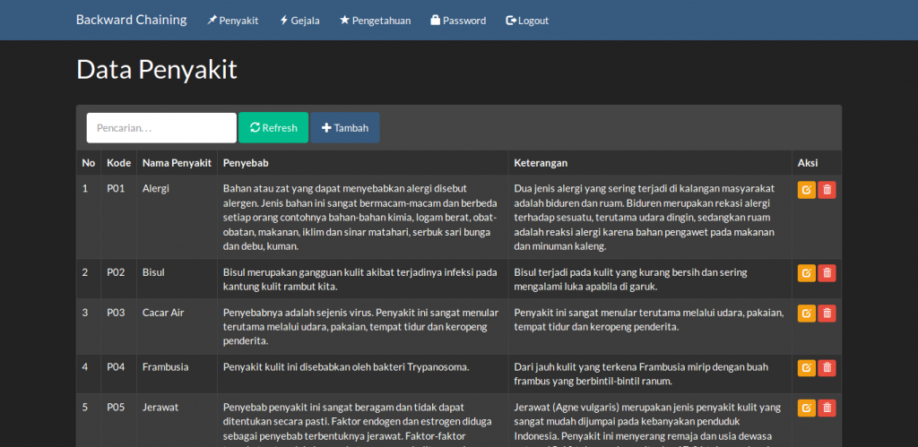Click the No column header
The width and height of the screenshot is (918, 447).
pyautogui.click(x=89, y=163)
